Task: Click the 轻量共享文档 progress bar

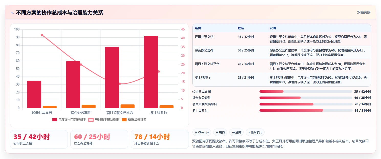Action: click(x=306, y=91)
